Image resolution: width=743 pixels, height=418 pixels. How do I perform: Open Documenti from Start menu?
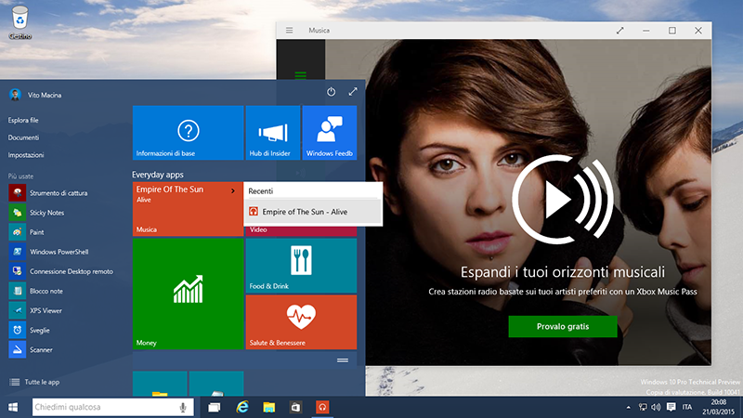[24, 137]
